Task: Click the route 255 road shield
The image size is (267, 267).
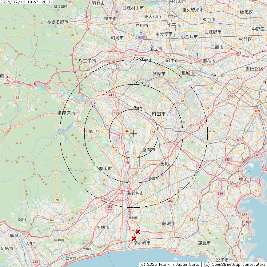Action: tap(35, 261)
